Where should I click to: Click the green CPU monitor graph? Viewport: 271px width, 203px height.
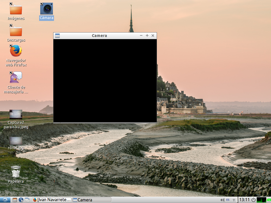[x=261, y=200]
